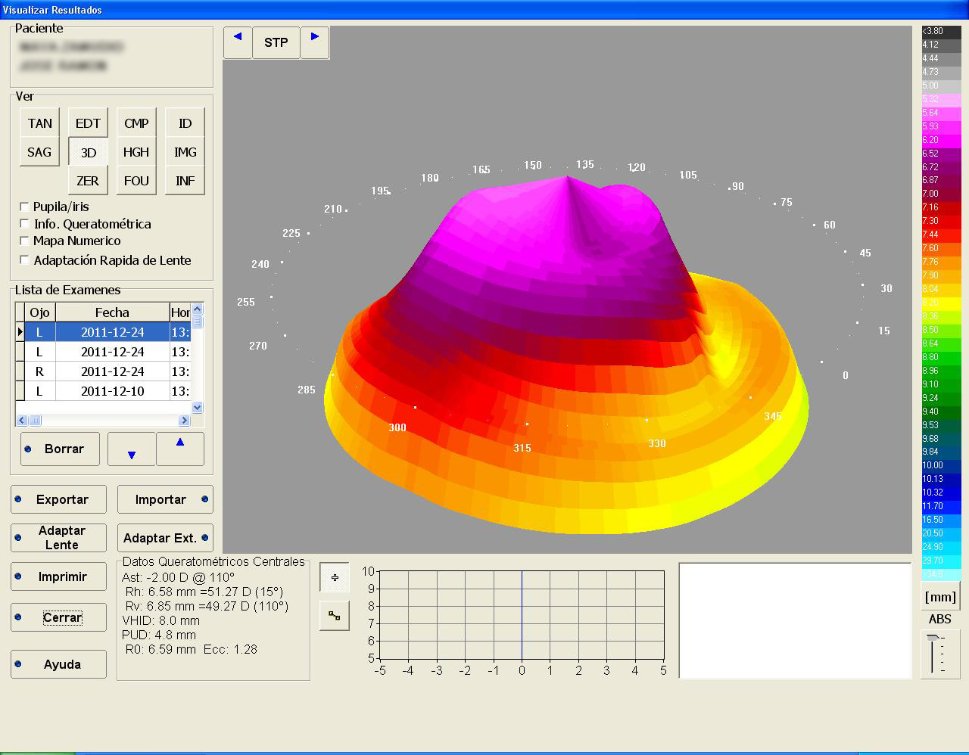
Task: Click exam list scrollbar down arrow
Action: pos(198,407)
